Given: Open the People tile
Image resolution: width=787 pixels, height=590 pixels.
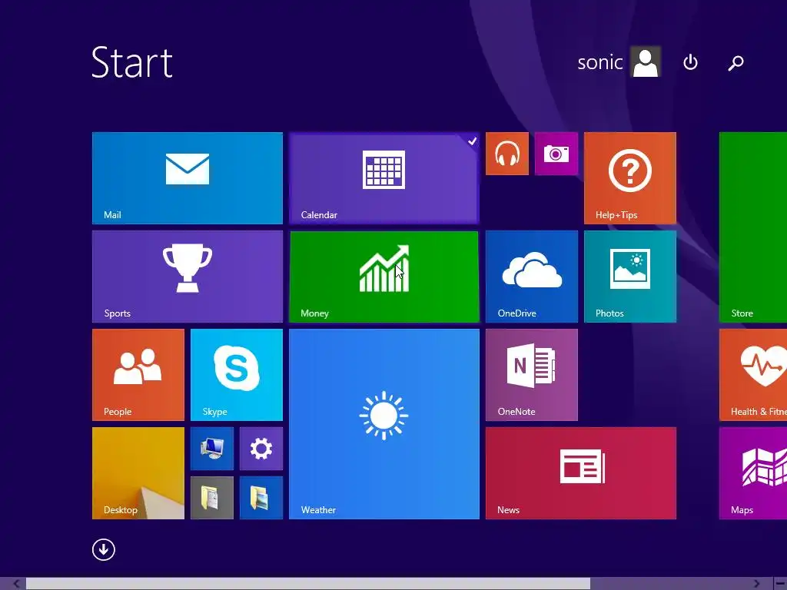Looking at the screenshot, I should click(138, 375).
